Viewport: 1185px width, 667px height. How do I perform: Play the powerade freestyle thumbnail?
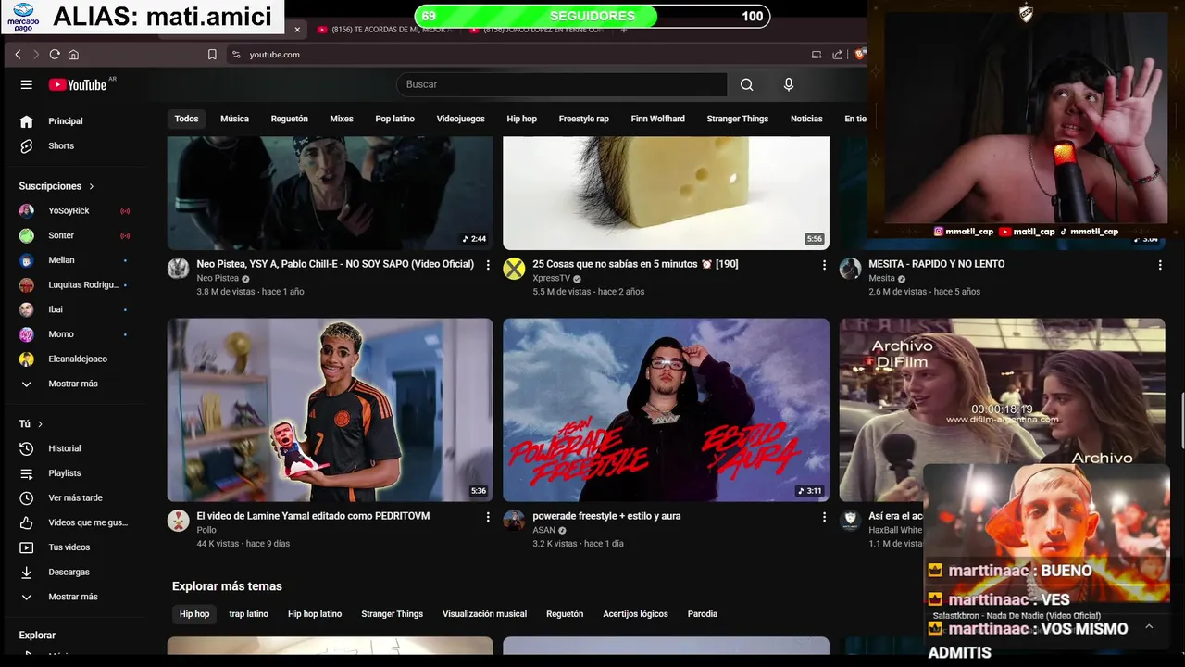coord(666,410)
